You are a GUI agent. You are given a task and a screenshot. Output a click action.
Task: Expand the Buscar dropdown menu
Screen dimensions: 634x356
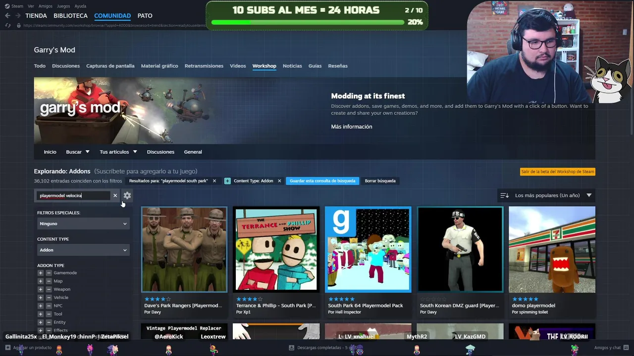(78, 152)
